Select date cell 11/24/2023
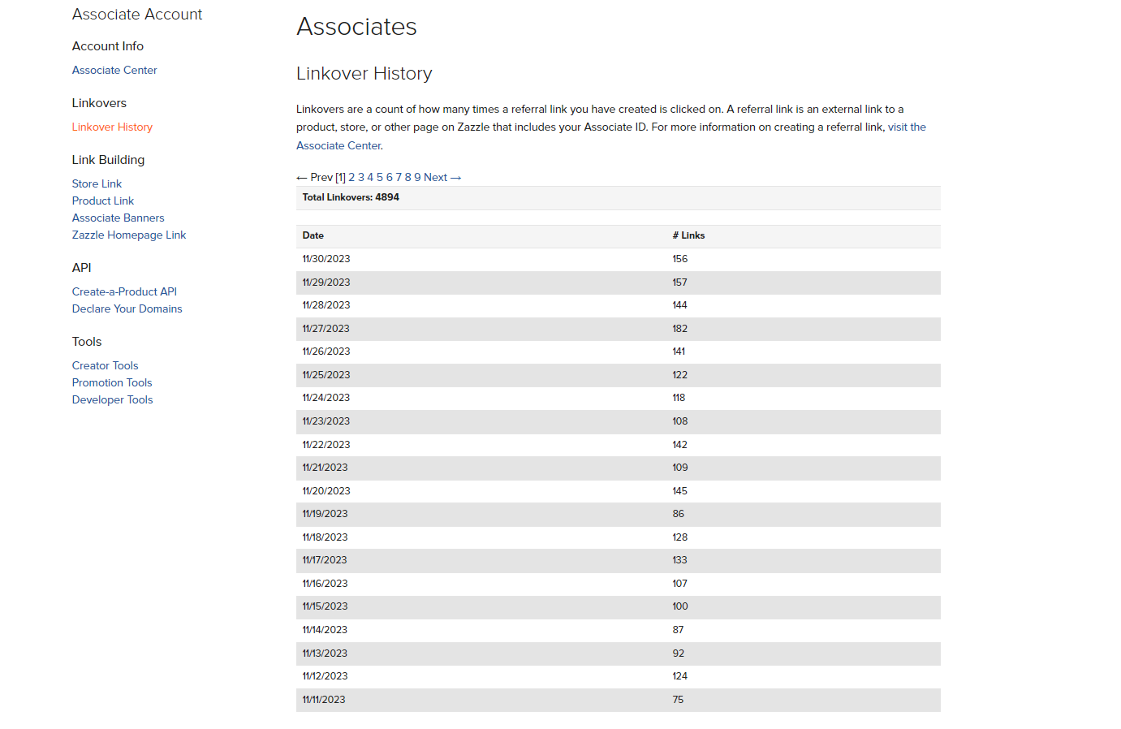1121x729 pixels. [326, 398]
